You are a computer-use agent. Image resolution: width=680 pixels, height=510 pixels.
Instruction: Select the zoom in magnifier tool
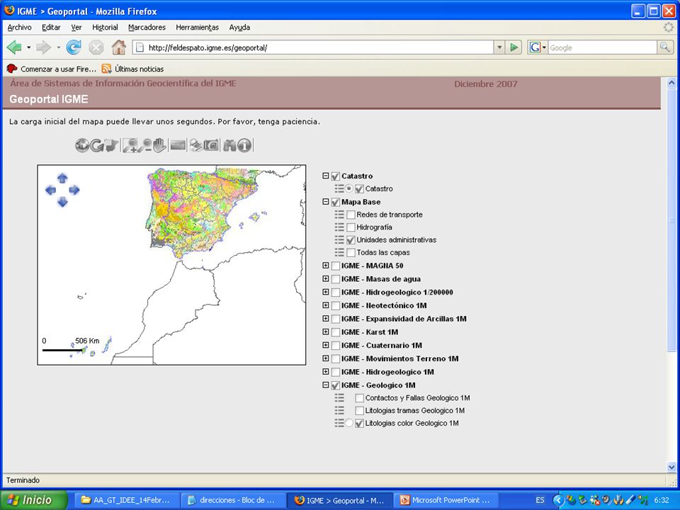coord(130,145)
